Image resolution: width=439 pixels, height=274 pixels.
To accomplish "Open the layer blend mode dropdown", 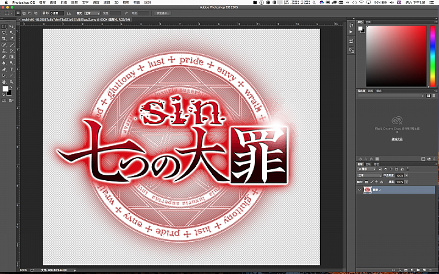I will [x=369, y=175].
